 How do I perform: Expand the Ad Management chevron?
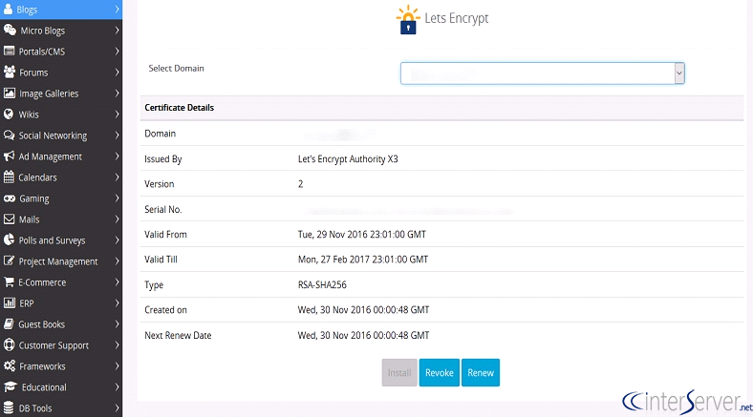pyautogui.click(x=117, y=156)
